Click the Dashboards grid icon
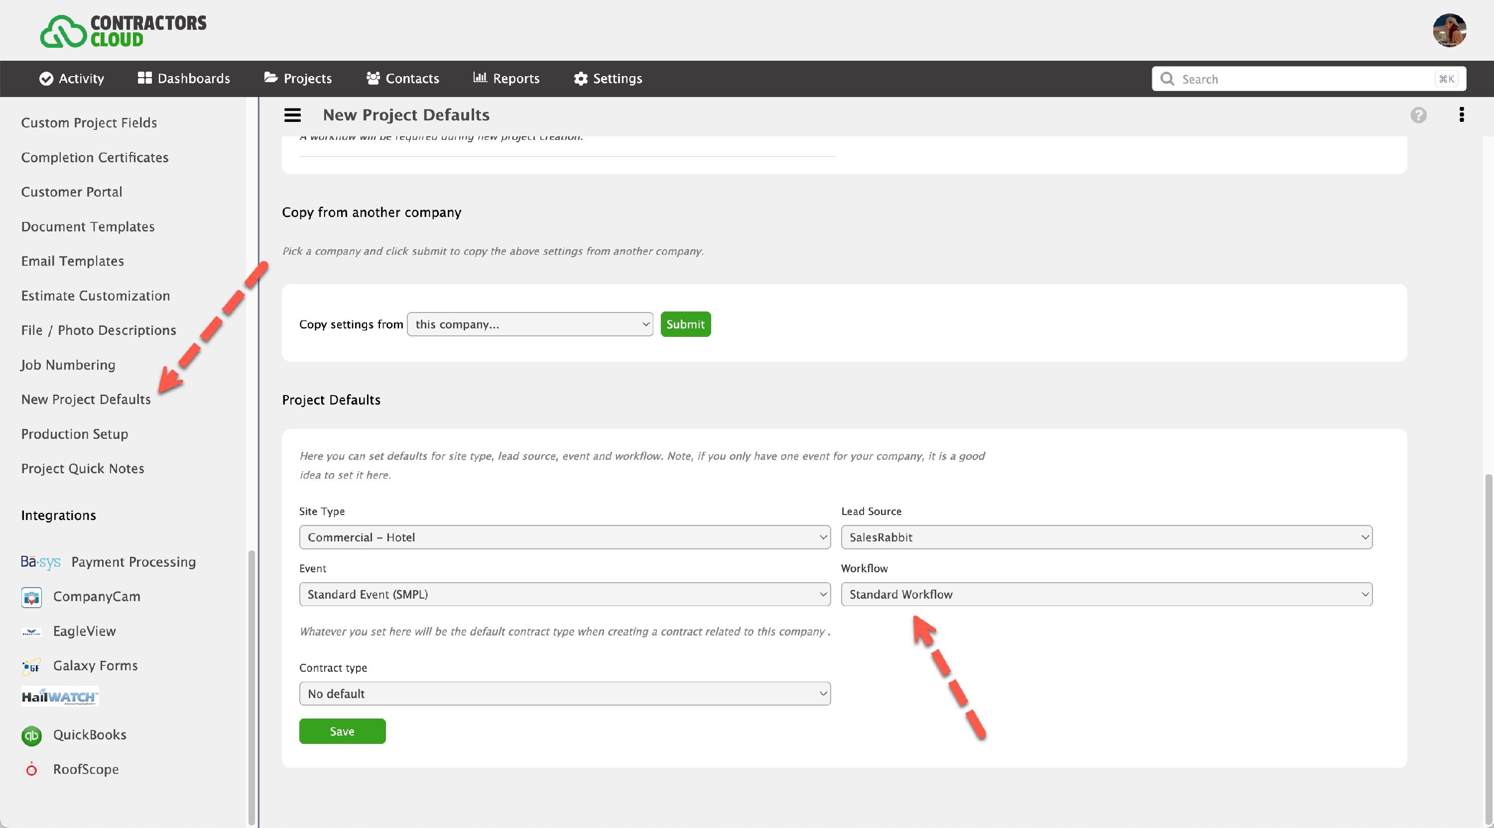This screenshot has height=828, width=1494. tap(144, 78)
